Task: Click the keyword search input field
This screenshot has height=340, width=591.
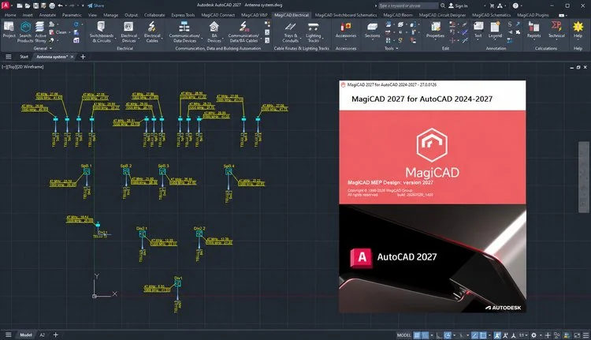Action: (x=407, y=6)
